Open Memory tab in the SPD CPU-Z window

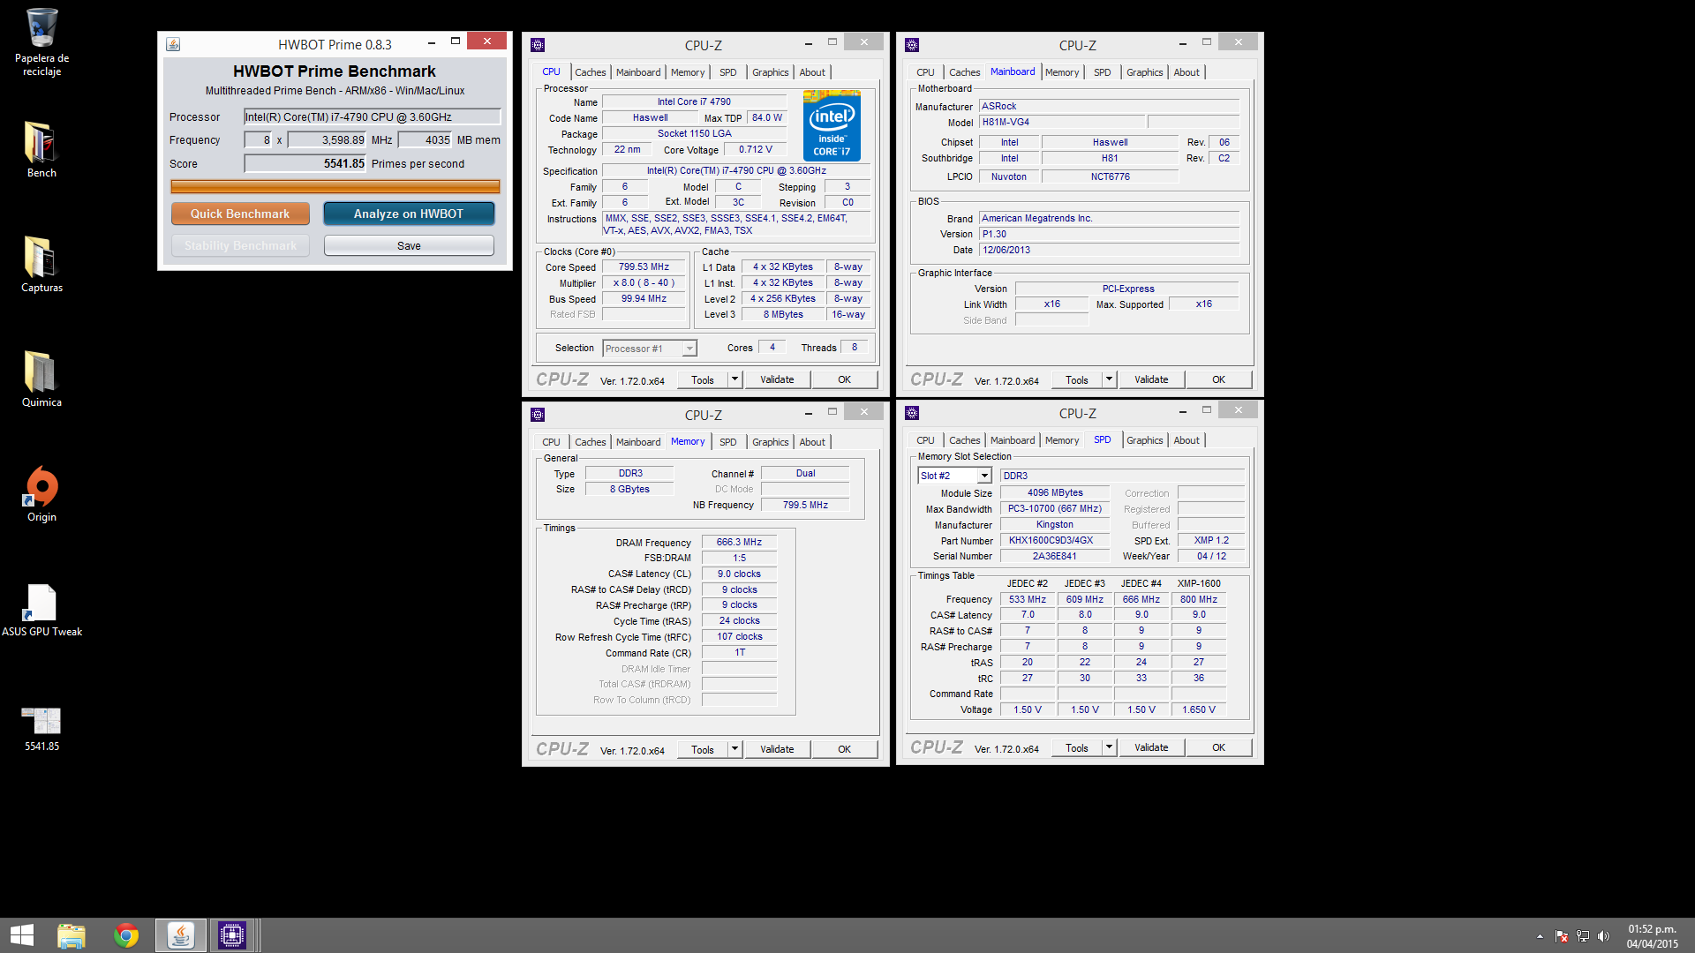tap(1062, 440)
